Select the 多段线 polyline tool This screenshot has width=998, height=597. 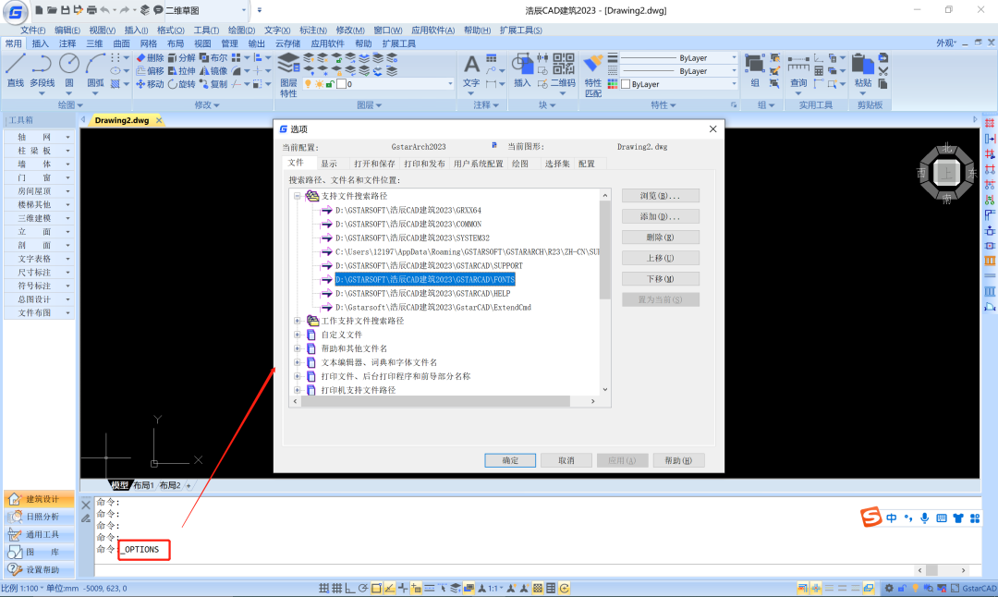coord(42,71)
